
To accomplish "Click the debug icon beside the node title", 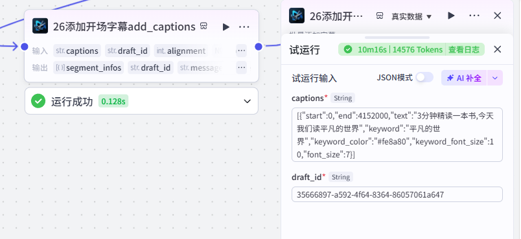I will coord(204,26).
